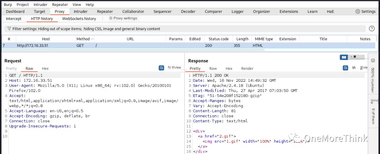Open the Sequencer tab
Screen dimensions: 380x154
tap(163, 11)
